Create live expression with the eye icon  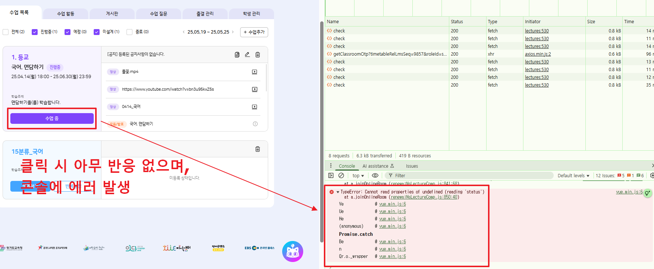(x=375, y=175)
